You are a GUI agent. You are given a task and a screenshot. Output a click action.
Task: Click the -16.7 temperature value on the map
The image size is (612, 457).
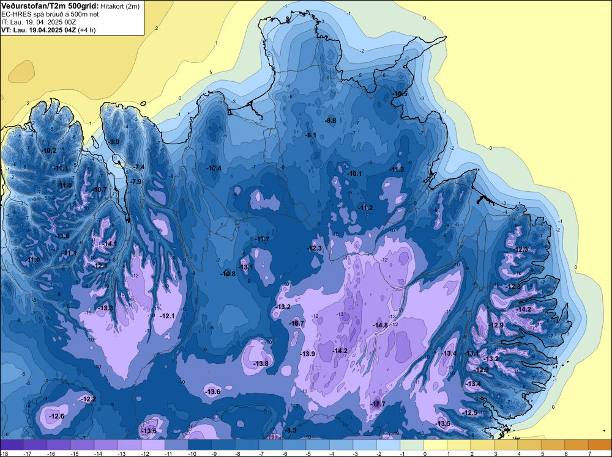pos(296,323)
